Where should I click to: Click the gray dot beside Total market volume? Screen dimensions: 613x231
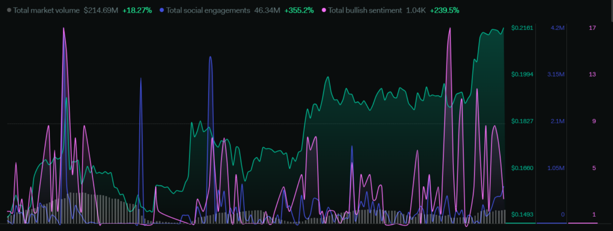pos(9,10)
